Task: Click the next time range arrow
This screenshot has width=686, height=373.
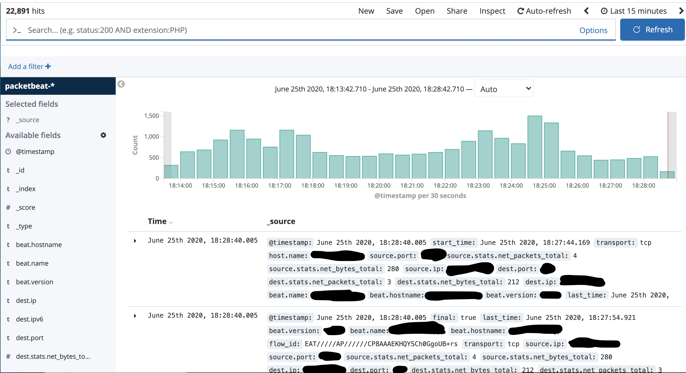Action: pos(681,11)
